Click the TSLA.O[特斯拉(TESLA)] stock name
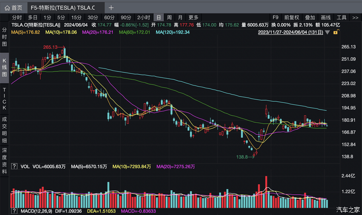362x215 pixels. pyautogui.click(x=36, y=25)
